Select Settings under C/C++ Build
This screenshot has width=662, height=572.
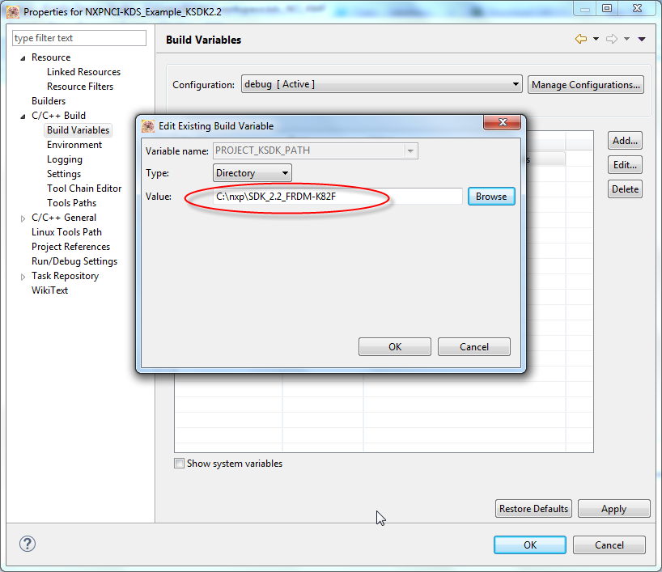[64, 174]
